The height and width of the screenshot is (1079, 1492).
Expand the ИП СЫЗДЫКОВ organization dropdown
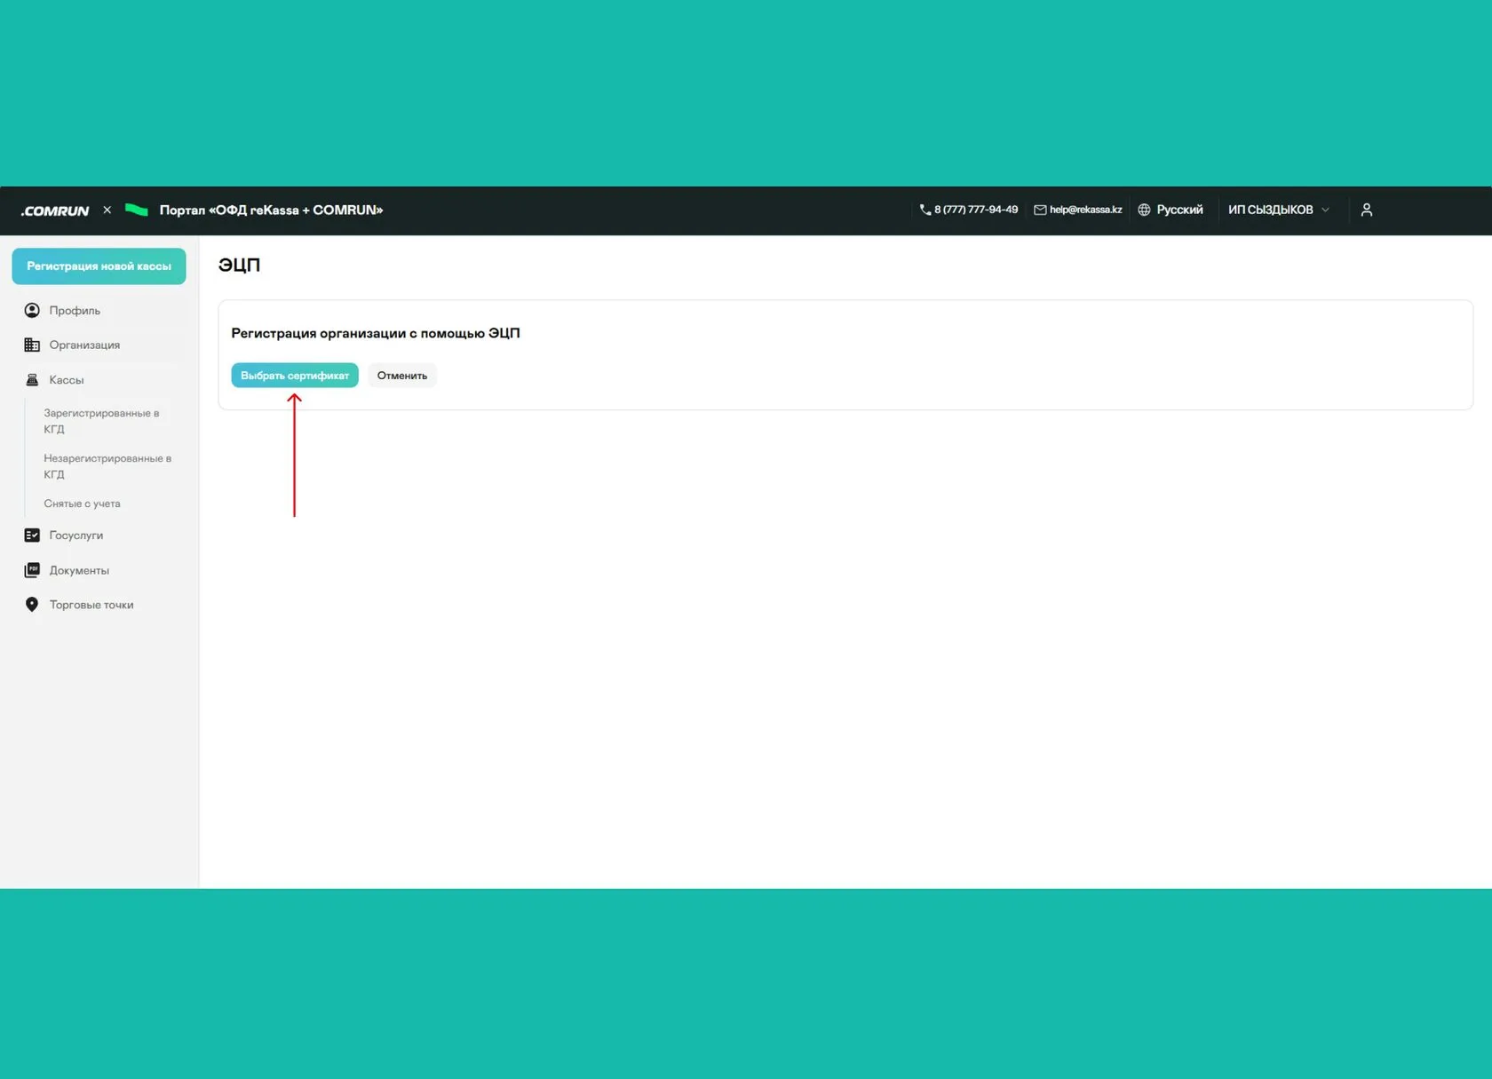point(1278,210)
